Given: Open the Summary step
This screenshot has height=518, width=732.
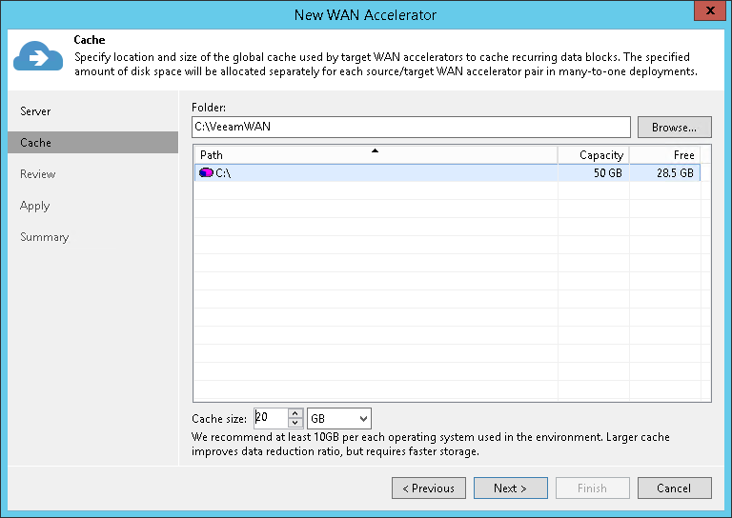Looking at the screenshot, I should 45,237.
